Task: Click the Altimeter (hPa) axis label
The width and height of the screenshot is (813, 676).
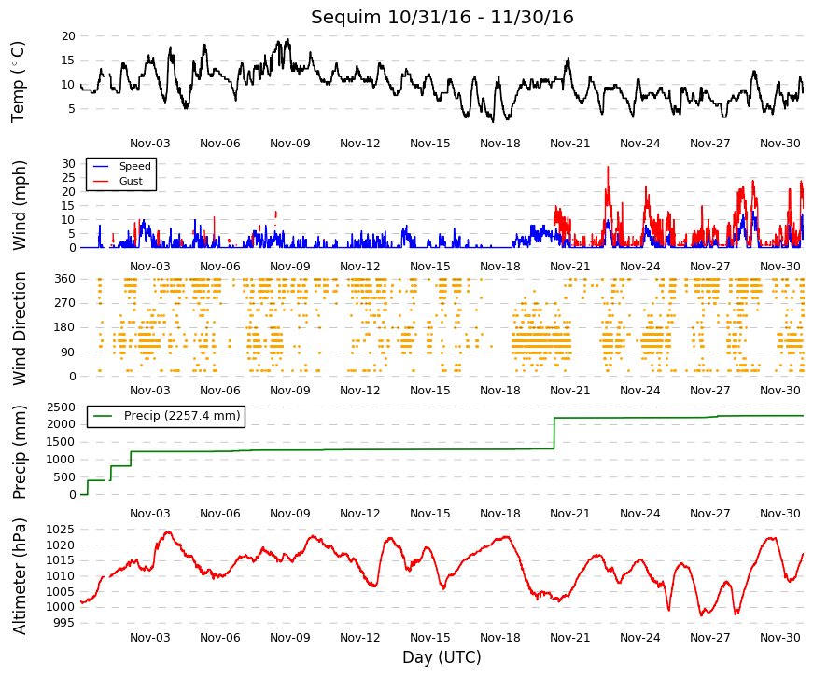Action: tap(19, 575)
